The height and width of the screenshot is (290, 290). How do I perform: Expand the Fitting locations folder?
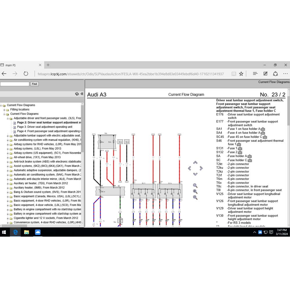click(x=4, y=110)
